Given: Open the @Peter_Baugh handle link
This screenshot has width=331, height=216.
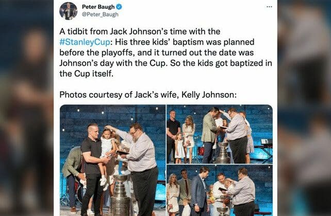Looking at the screenshot, I should pyautogui.click(x=100, y=14).
